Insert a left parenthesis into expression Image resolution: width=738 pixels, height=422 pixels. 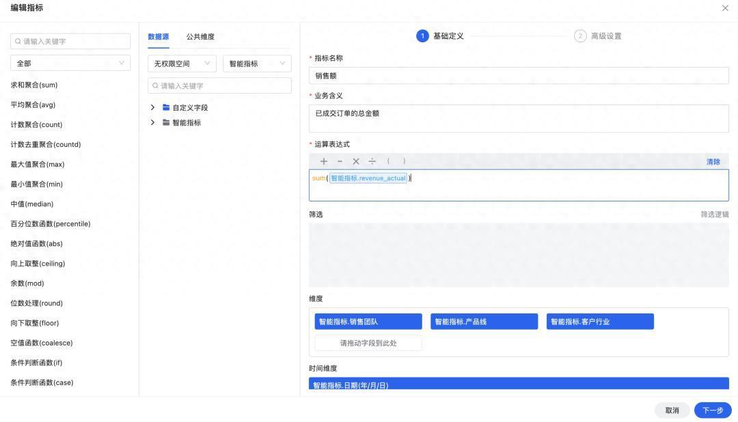(388, 161)
